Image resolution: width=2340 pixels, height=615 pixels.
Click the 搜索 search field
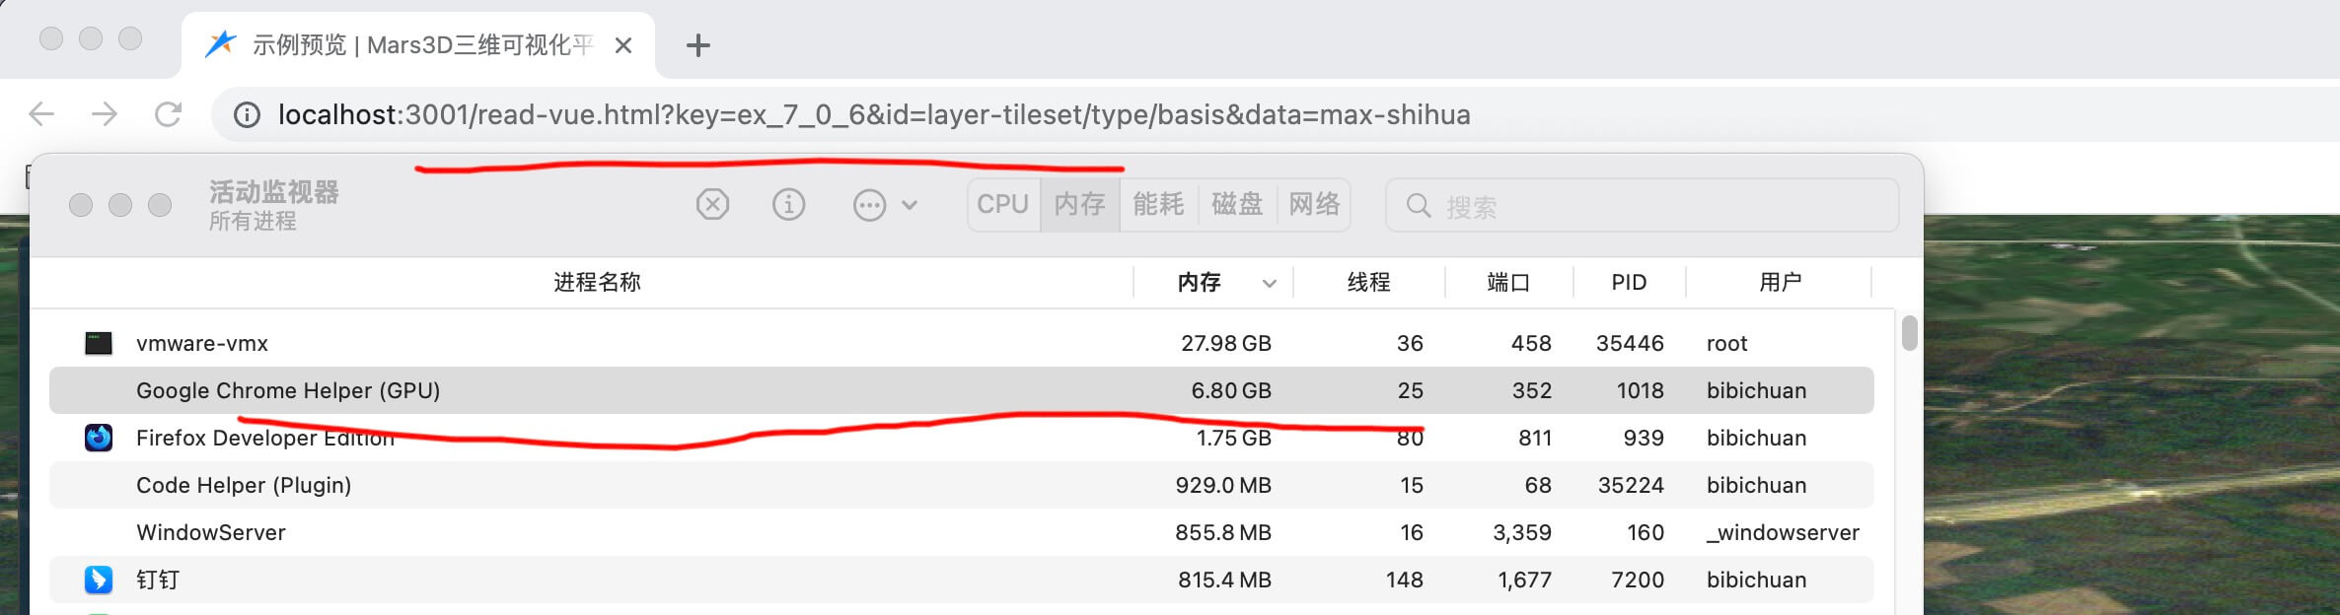[x=1657, y=206]
